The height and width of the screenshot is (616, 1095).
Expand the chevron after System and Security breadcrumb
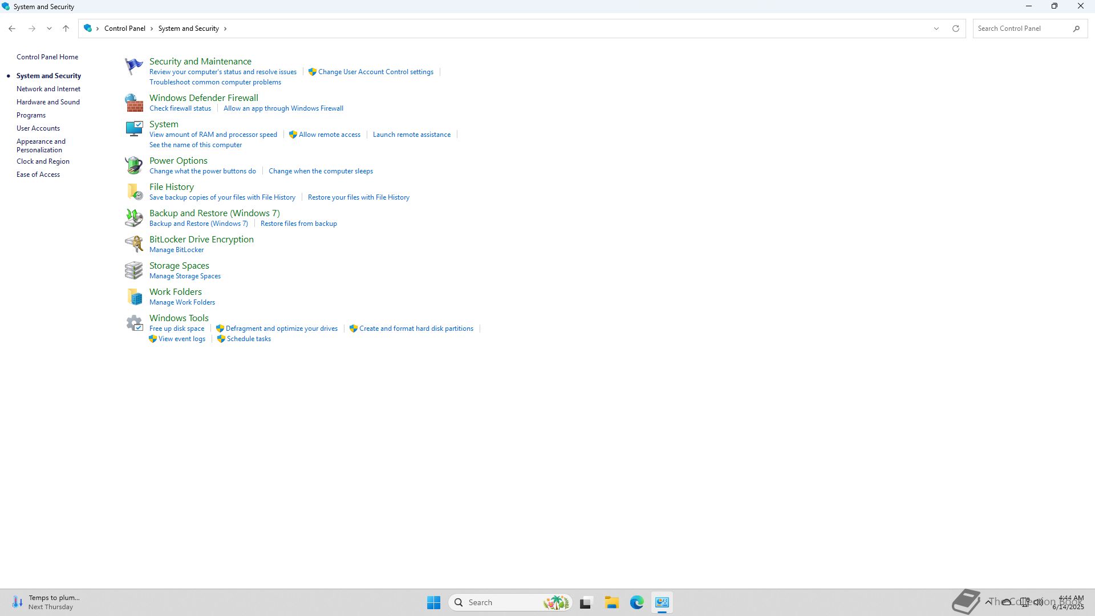[x=225, y=29]
